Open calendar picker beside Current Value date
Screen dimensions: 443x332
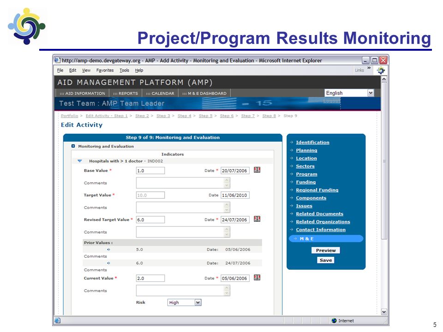[257, 278]
